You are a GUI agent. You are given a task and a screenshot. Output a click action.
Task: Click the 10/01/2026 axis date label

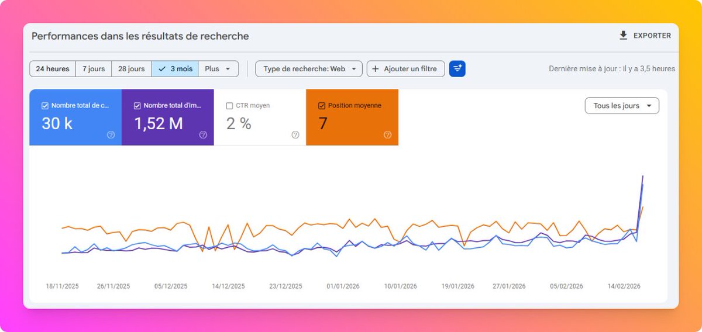tap(400, 286)
